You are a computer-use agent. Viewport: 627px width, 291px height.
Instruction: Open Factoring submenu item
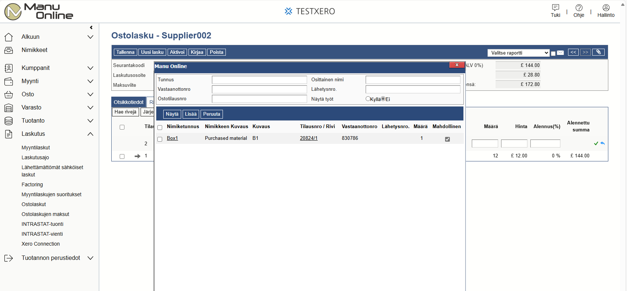point(32,184)
